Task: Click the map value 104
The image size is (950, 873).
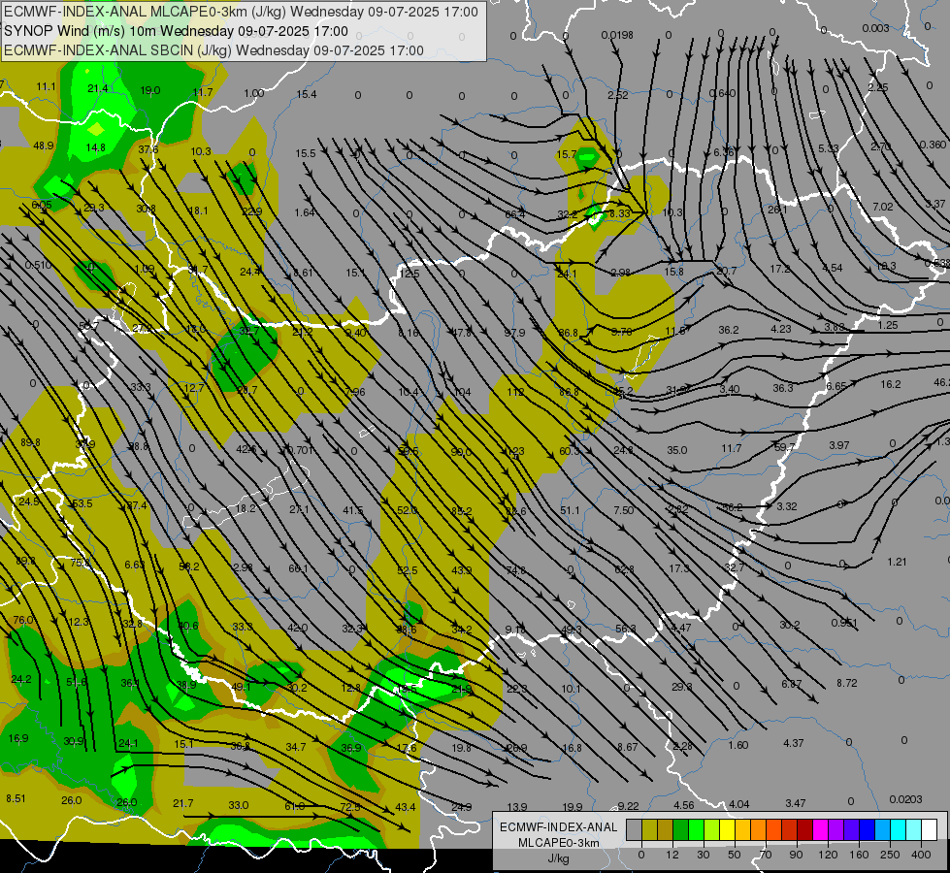Action: coord(462,392)
